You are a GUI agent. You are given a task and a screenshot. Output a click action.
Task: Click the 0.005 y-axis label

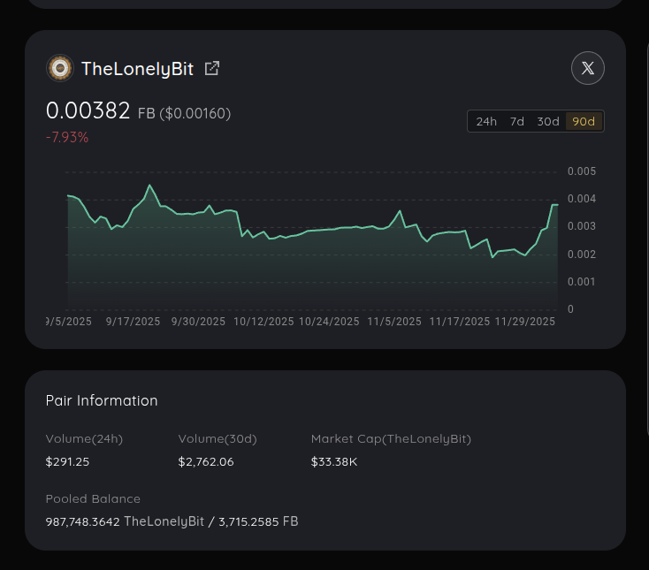[582, 171]
